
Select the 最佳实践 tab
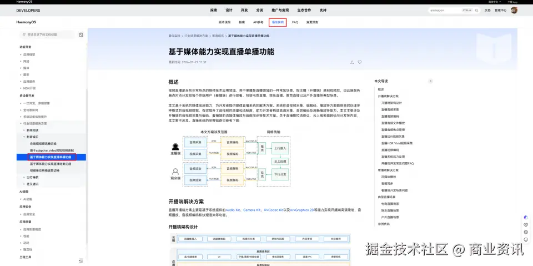point(278,22)
